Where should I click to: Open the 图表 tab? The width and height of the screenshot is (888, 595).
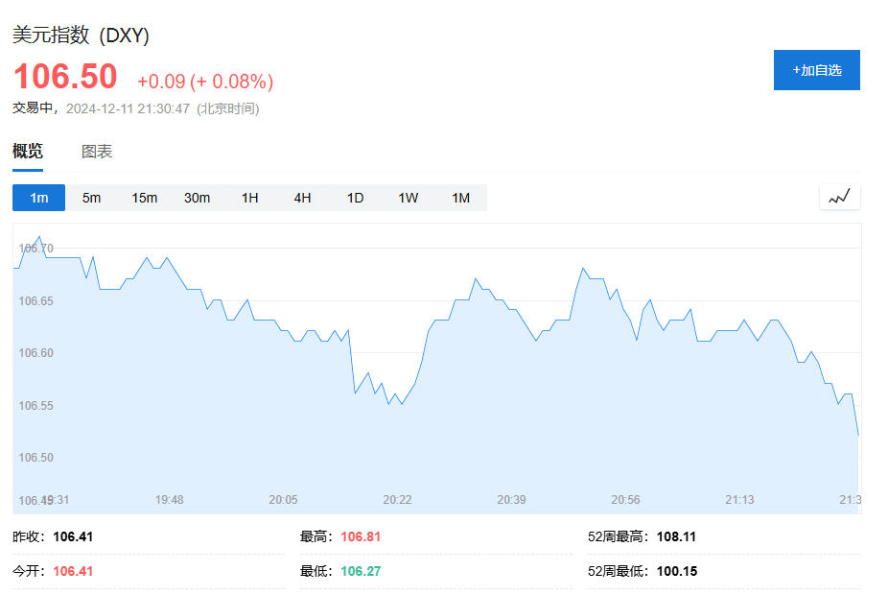pyautogui.click(x=97, y=152)
